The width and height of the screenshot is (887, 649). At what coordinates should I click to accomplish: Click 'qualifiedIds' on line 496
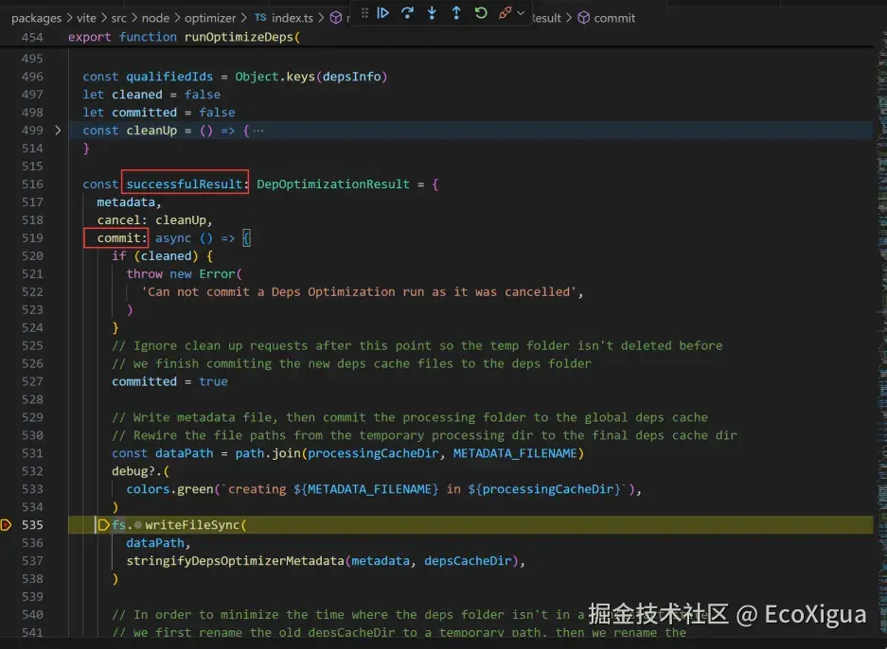[169, 77]
